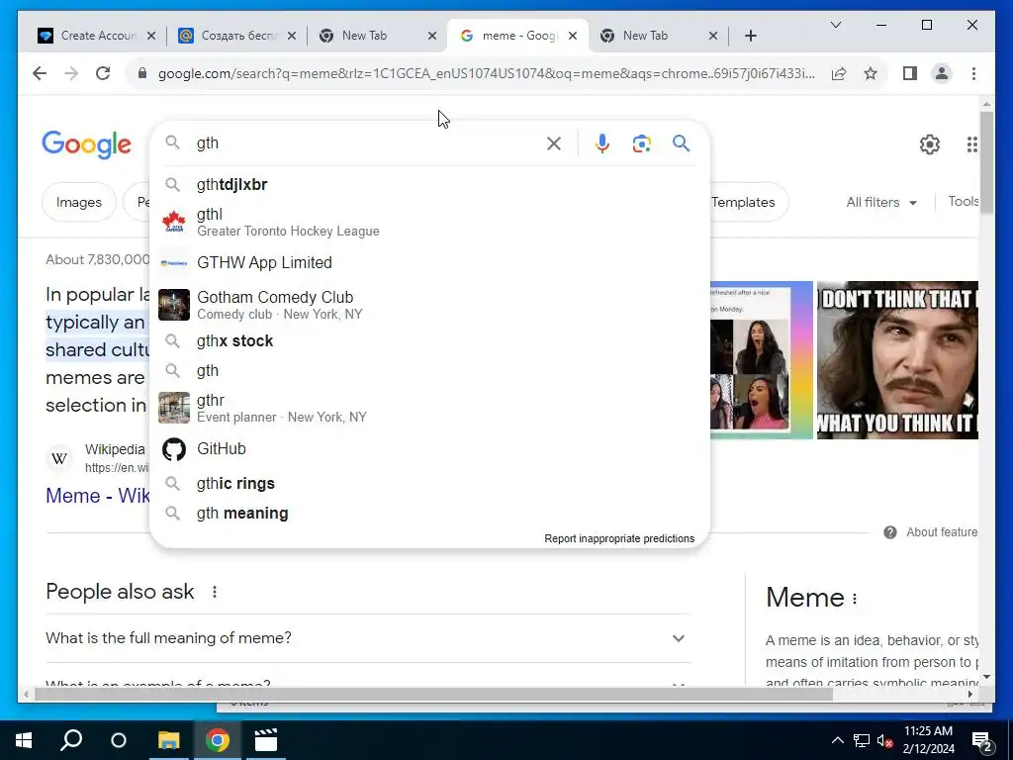This screenshot has width=1013, height=760.
Task: Click Report inappropriate predictions link
Action: pos(619,539)
